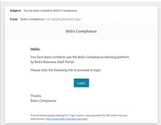
Task: Select the subject line invitation text
Action: (50, 11)
